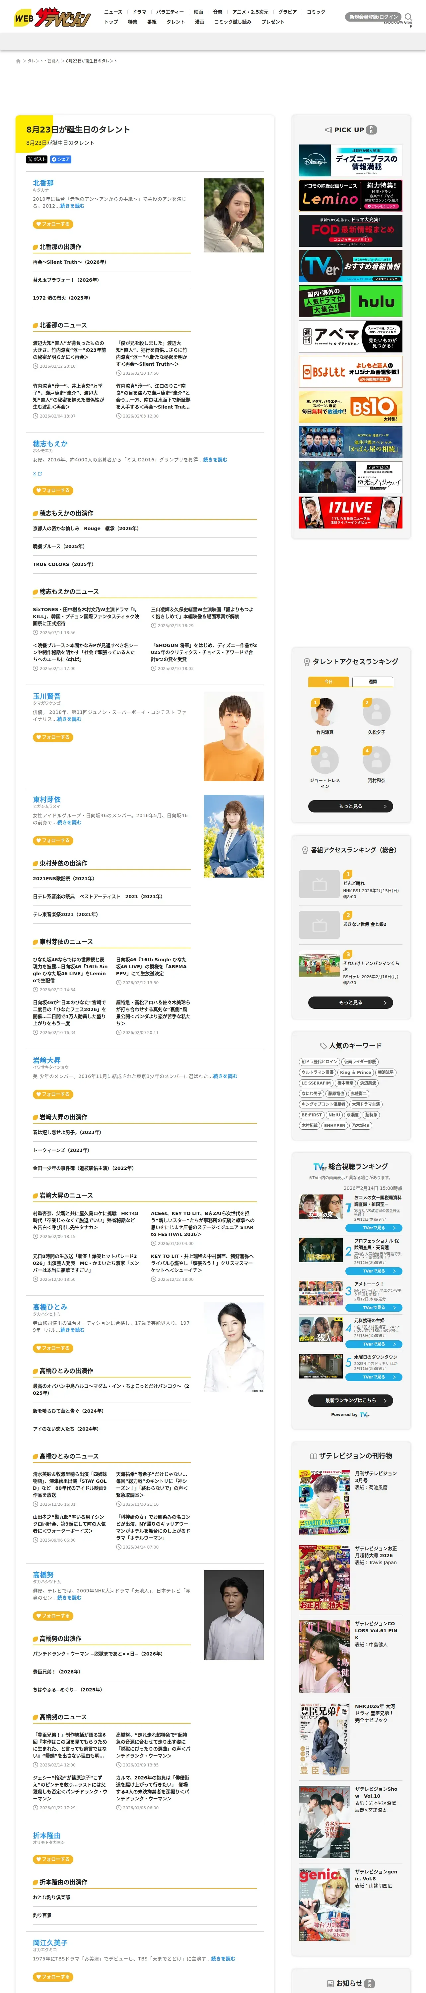Click もっと見る under talent access ranking

(350, 806)
